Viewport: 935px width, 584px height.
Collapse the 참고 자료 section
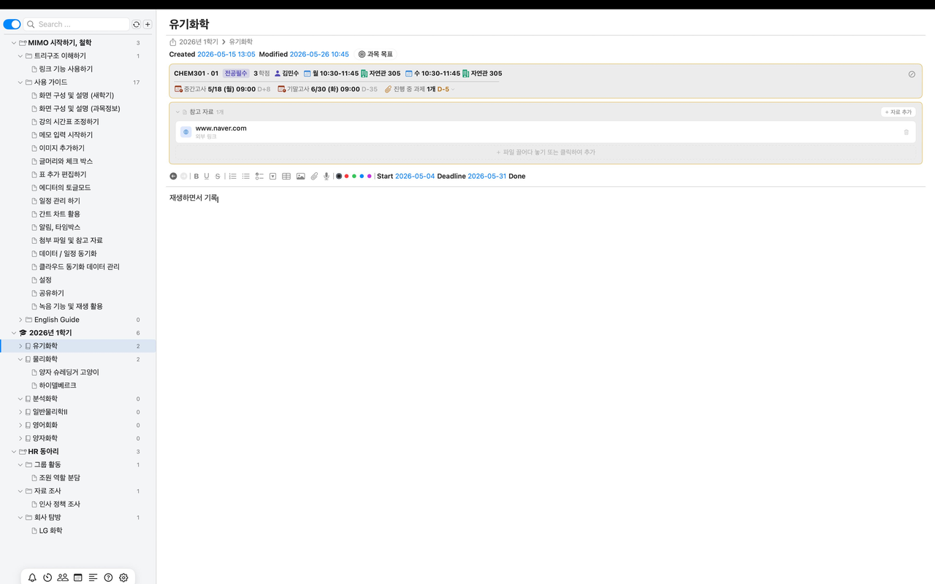(177, 112)
